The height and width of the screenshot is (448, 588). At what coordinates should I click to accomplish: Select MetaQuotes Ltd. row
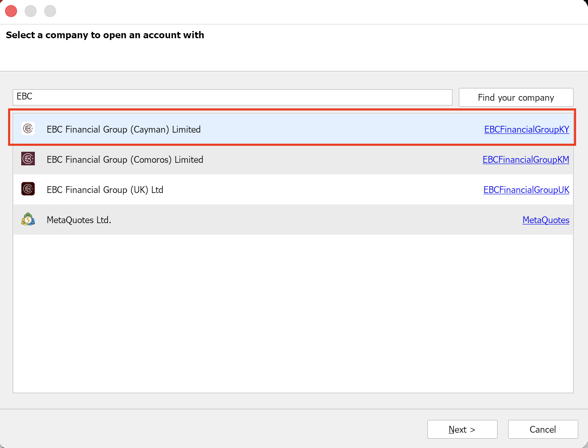293,219
